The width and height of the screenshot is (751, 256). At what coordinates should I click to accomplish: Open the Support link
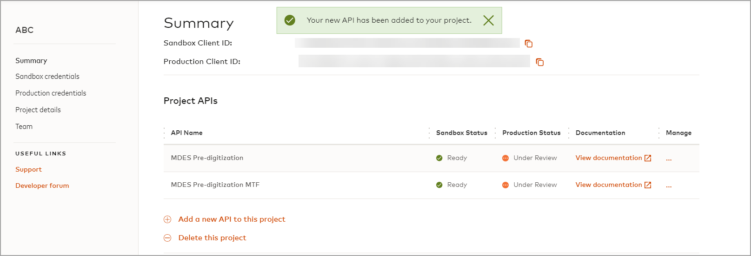pyautogui.click(x=28, y=170)
